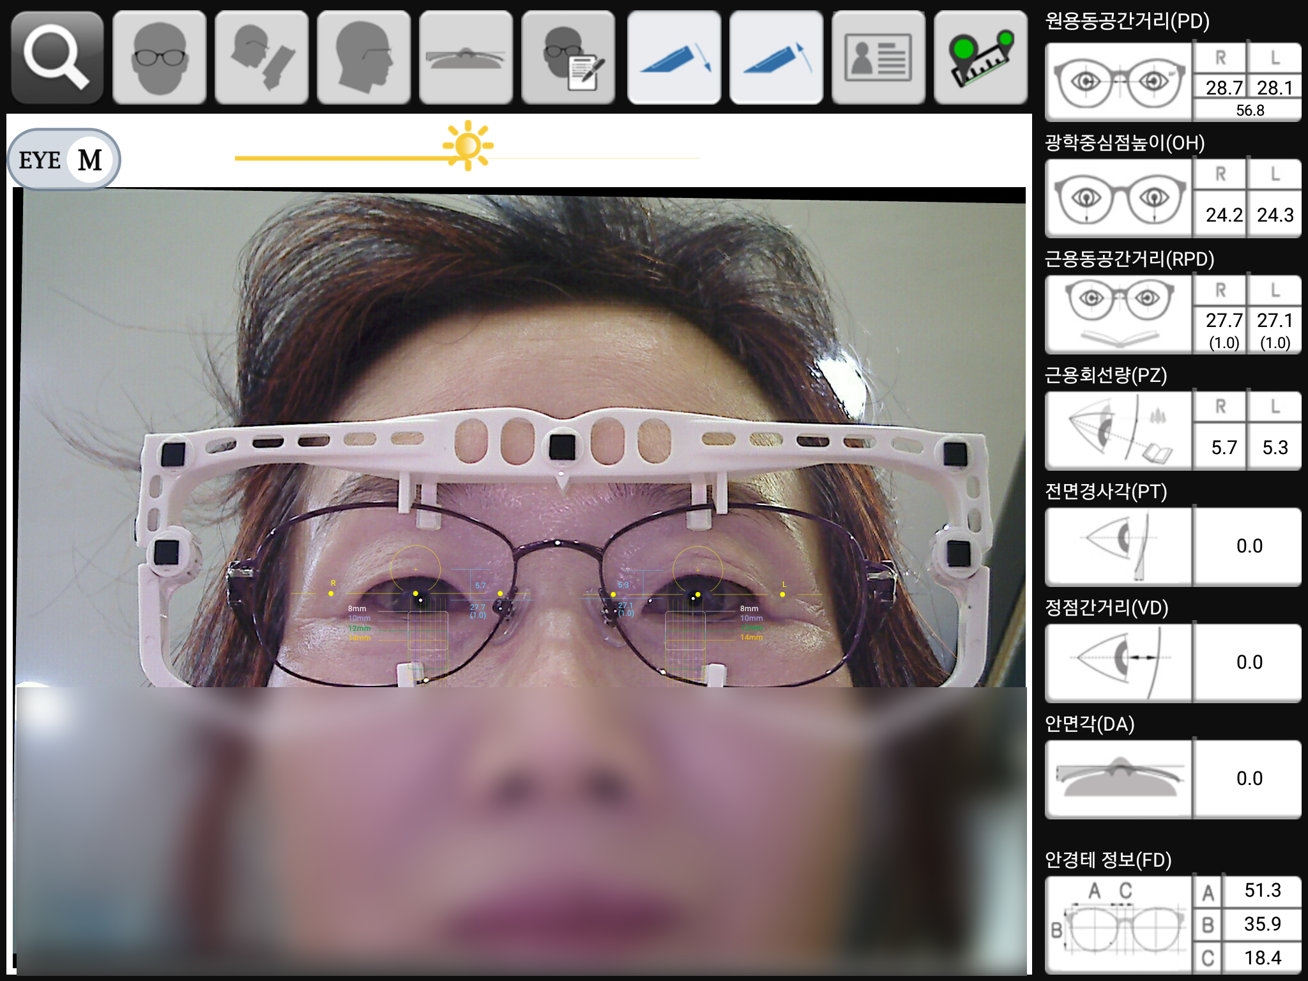This screenshot has height=981, width=1308.
Task: Select right OH value 24.2
Action: tap(1223, 215)
